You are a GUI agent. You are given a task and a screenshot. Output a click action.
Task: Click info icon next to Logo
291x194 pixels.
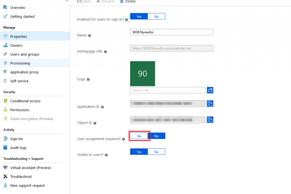point(88,79)
